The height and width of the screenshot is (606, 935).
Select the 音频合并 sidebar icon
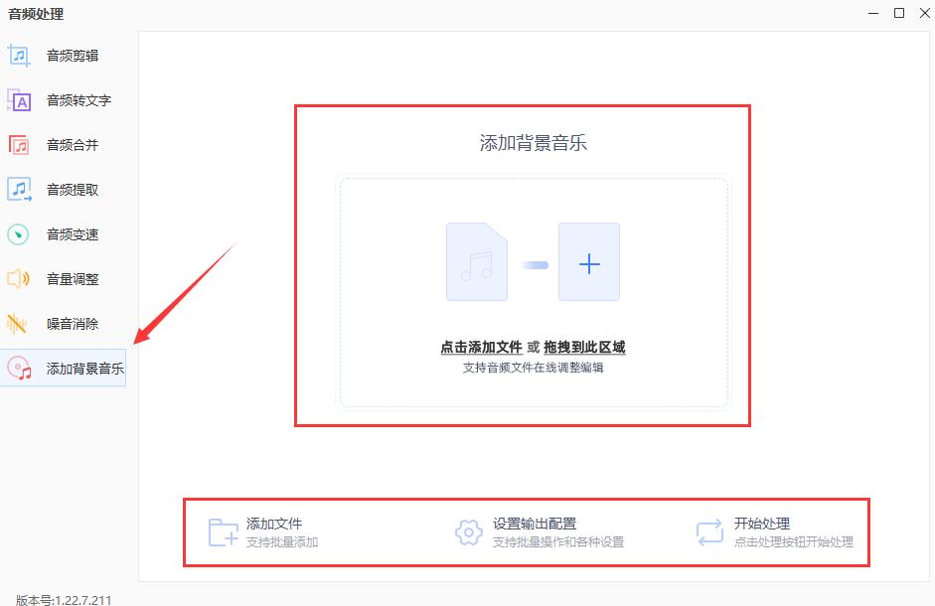tap(18, 144)
